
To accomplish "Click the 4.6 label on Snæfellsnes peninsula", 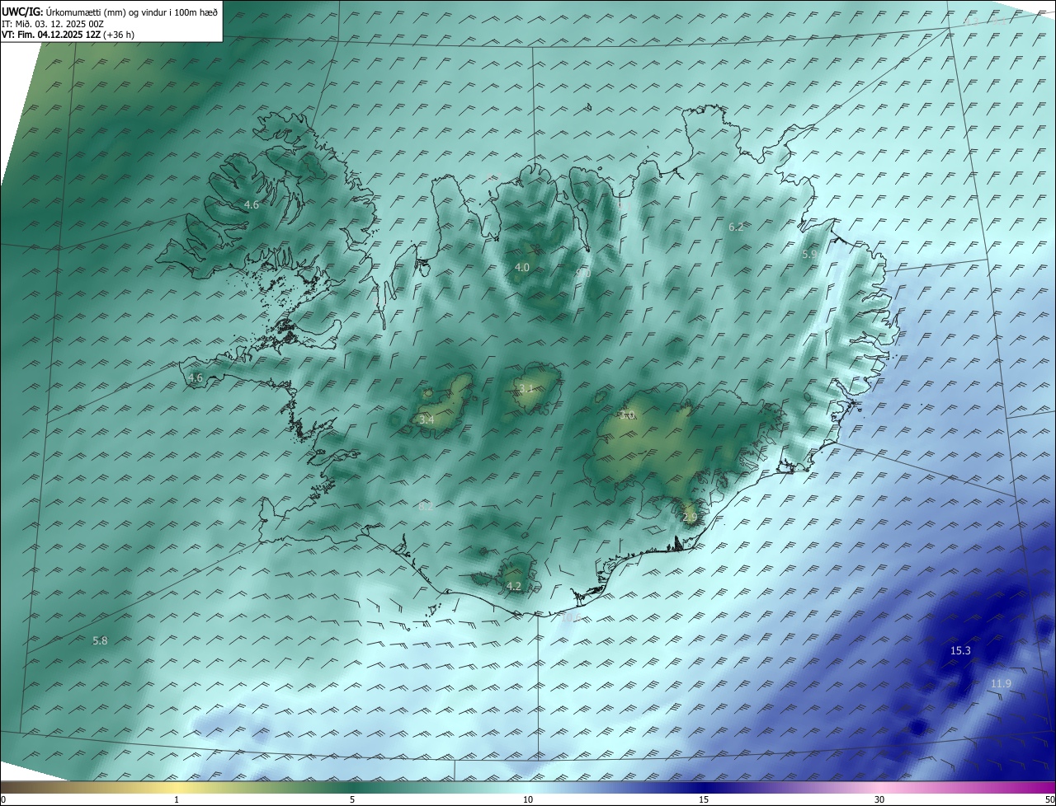I will click(x=196, y=378).
